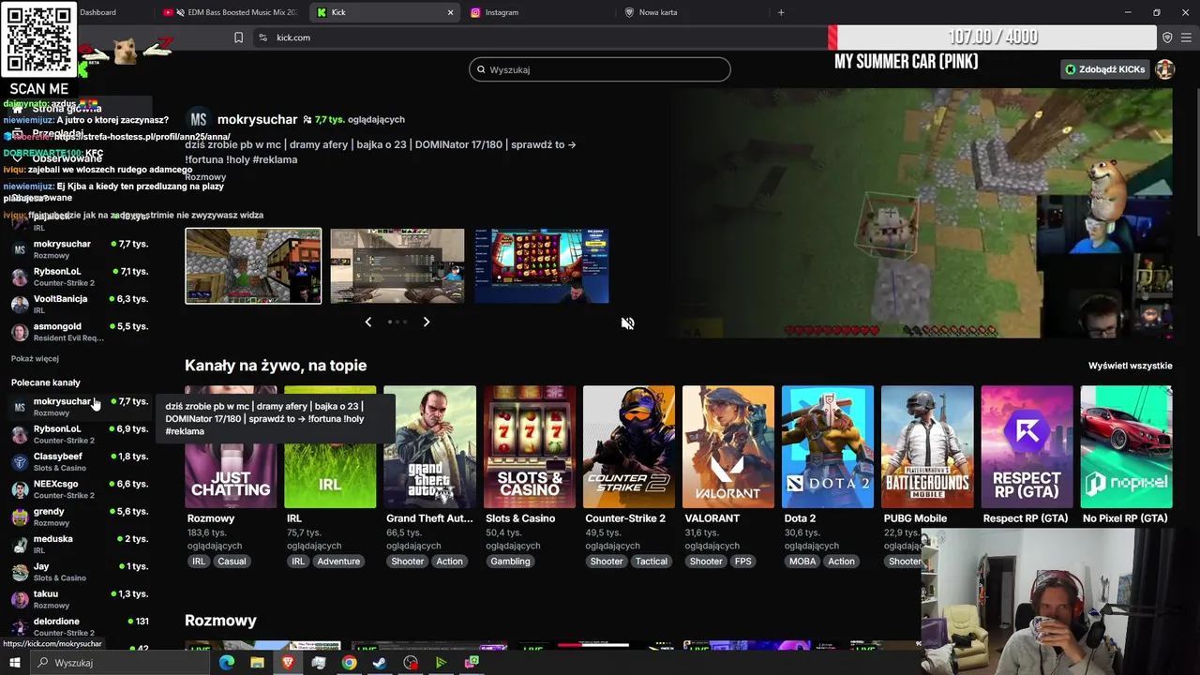1200x675 pixels.
Task: Click mokrysuchar channel name in featured header
Action: pyautogui.click(x=257, y=119)
